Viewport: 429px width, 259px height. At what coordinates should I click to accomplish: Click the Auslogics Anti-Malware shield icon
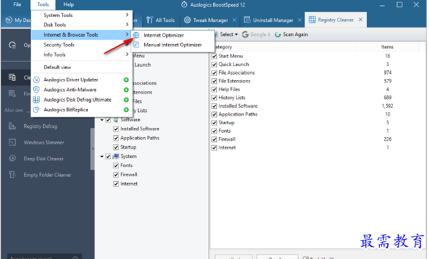[36, 90]
